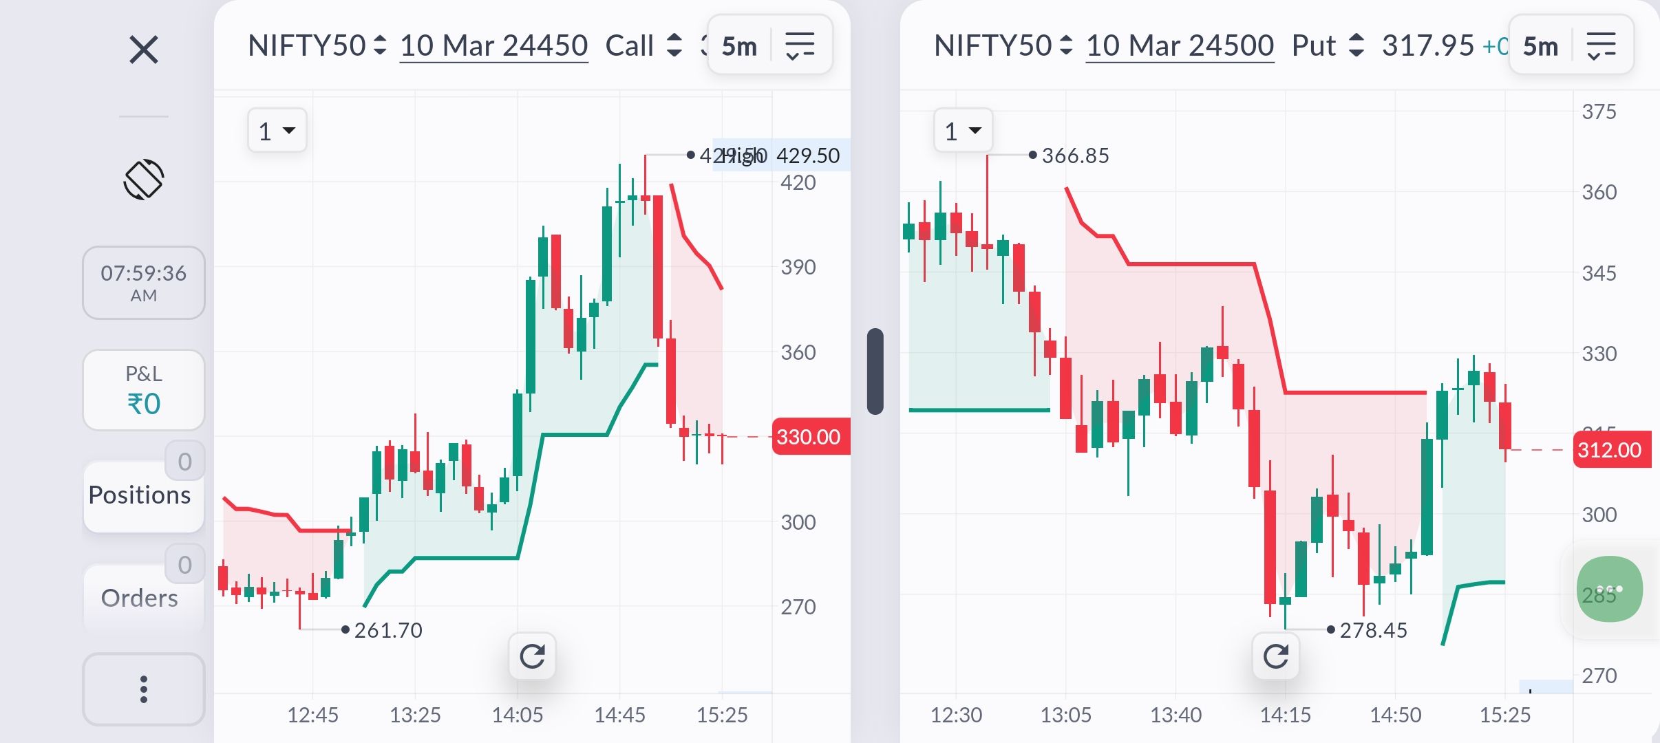This screenshot has width=1660, height=743.
Task: Select the 10 Mar 24500 strike link
Action: (1180, 46)
